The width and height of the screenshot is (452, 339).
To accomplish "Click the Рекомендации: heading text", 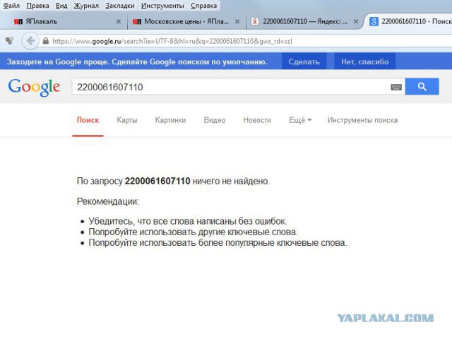I will (107, 201).
